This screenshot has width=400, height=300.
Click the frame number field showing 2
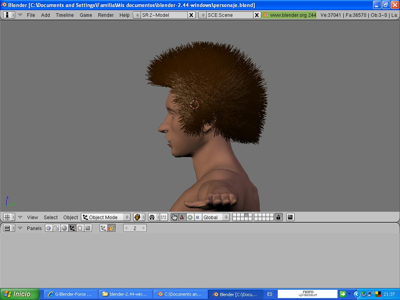[x=135, y=228]
